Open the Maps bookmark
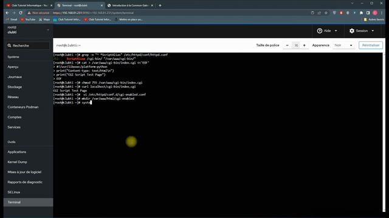389x218 pixels. coord(44,19)
